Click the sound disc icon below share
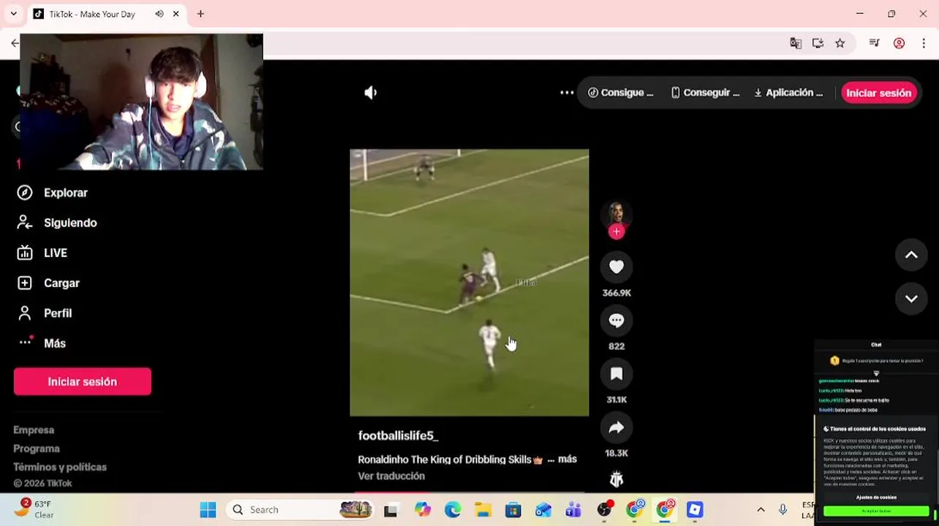 tap(616, 479)
